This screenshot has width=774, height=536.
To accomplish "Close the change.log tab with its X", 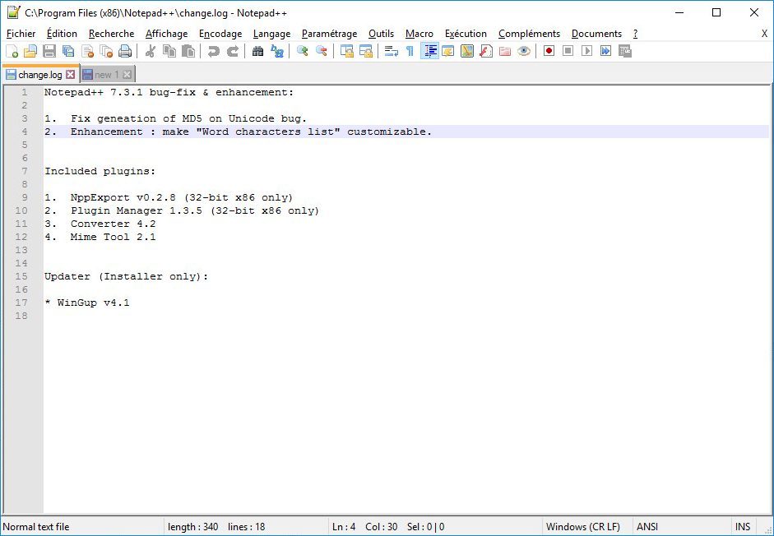I will click(x=71, y=75).
